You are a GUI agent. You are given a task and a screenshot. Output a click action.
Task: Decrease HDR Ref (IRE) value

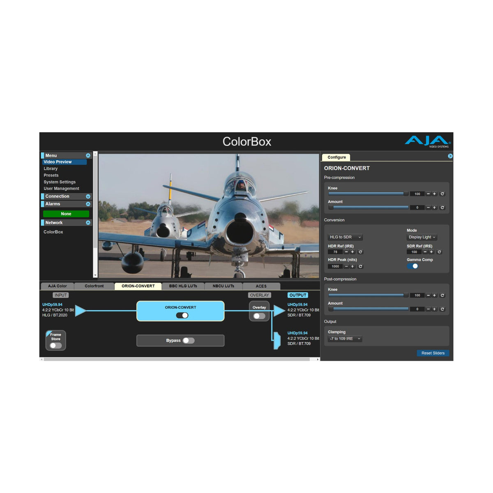(x=346, y=252)
